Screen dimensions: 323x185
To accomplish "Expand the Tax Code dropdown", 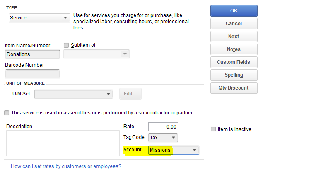I will coord(173,138).
